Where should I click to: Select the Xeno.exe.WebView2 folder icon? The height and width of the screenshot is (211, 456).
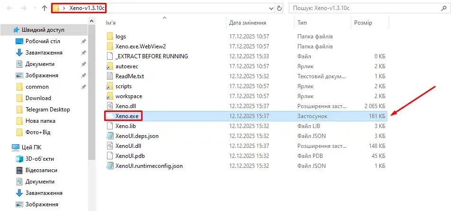(110, 46)
